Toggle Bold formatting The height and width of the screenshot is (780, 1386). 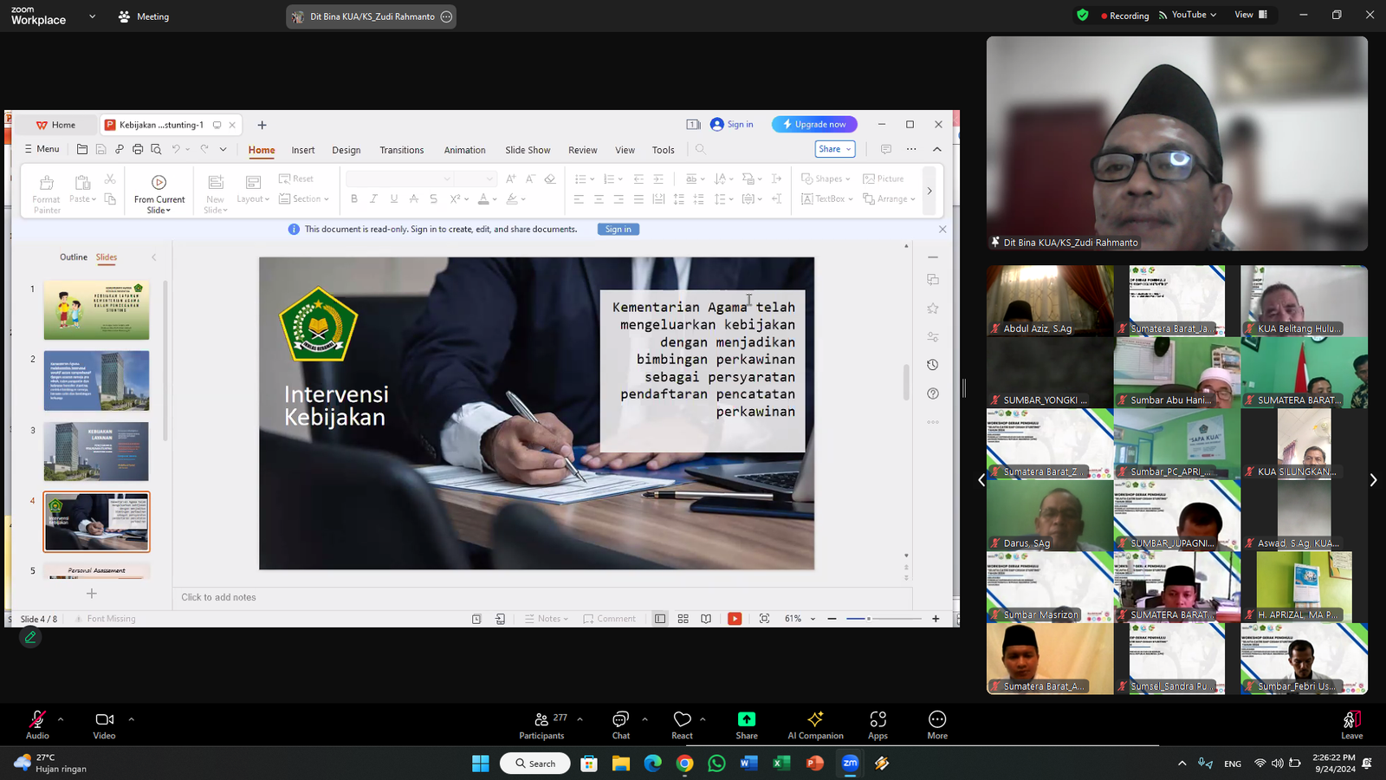click(354, 199)
